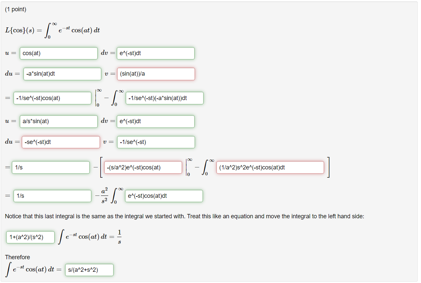The width and height of the screenshot is (421, 283).
Task: Click the incorrect du = -se^(-st)dt field
Action: (x=61, y=142)
